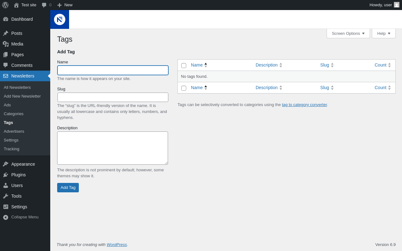The height and width of the screenshot is (251, 402).
Task: Open the Categories submenu item
Action: (14, 114)
